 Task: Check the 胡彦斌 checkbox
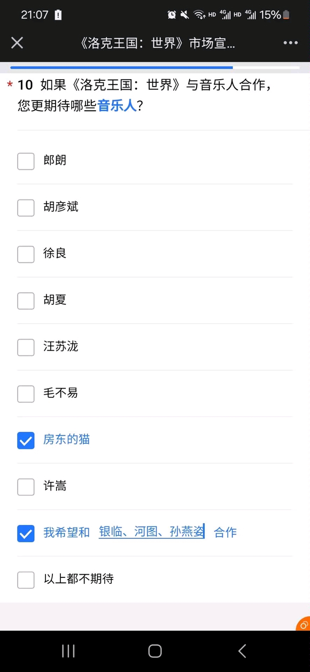[26, 207]
